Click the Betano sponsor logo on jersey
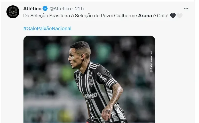Screen dimensions: 199x123 [x=90, y=96]
